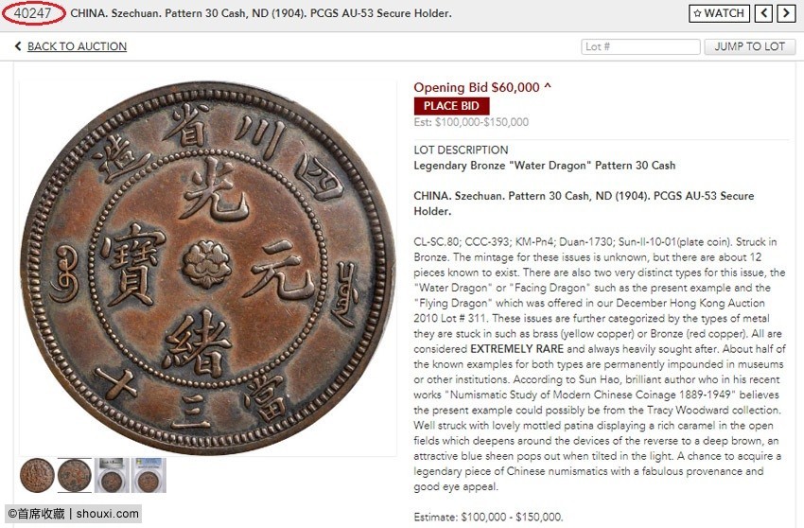Click the PLACE BID button
Viewport: 804px width, 528px height.
tap(451, 106)
